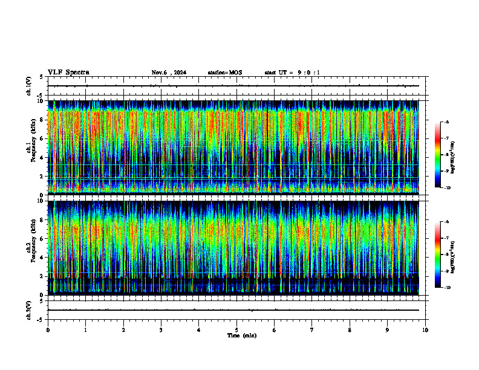Viewport: 479px width, 370px height.
Task: Click the ch.2 spectrogram color scale bar
Action: point(437,255)
